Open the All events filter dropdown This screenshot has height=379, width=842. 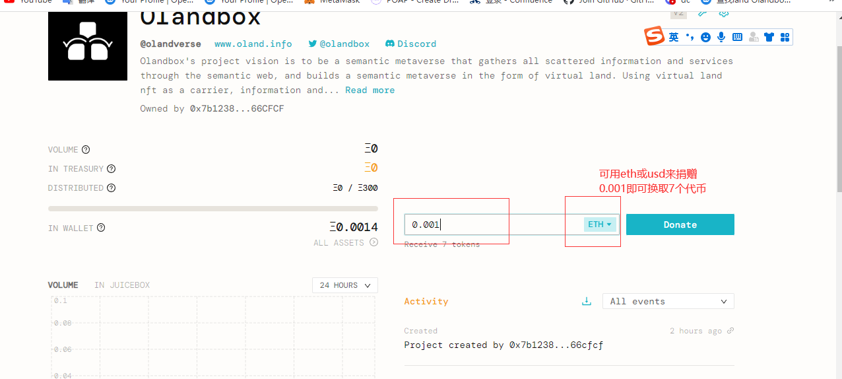pyautogui.click(x=668, y=302)
